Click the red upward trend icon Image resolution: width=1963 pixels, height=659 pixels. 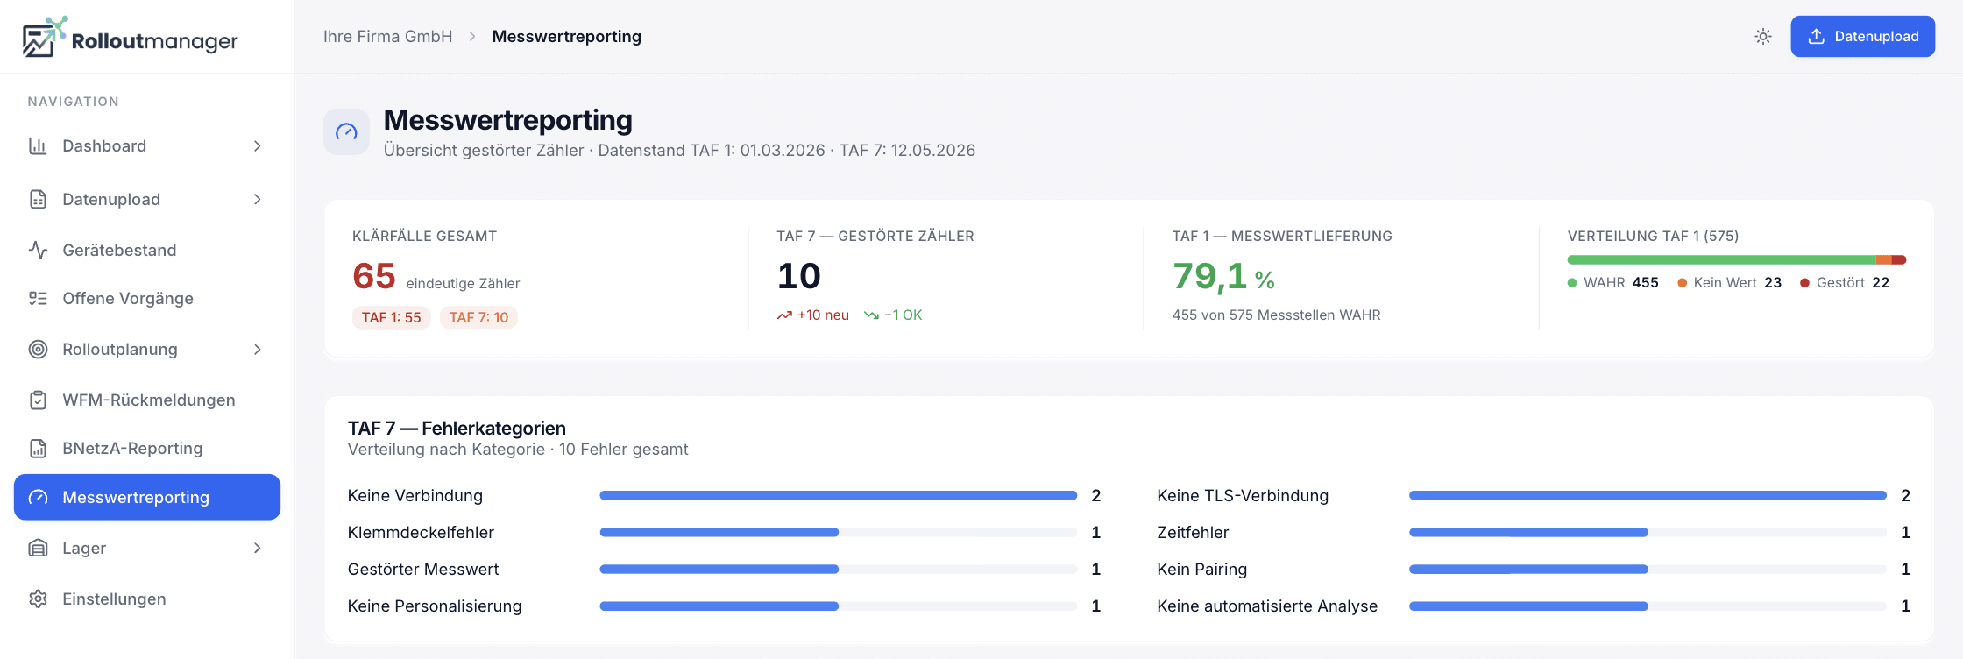[x=784, y=315]
